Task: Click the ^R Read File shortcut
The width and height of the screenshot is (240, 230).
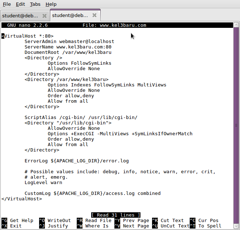Action: pos(94,221)
